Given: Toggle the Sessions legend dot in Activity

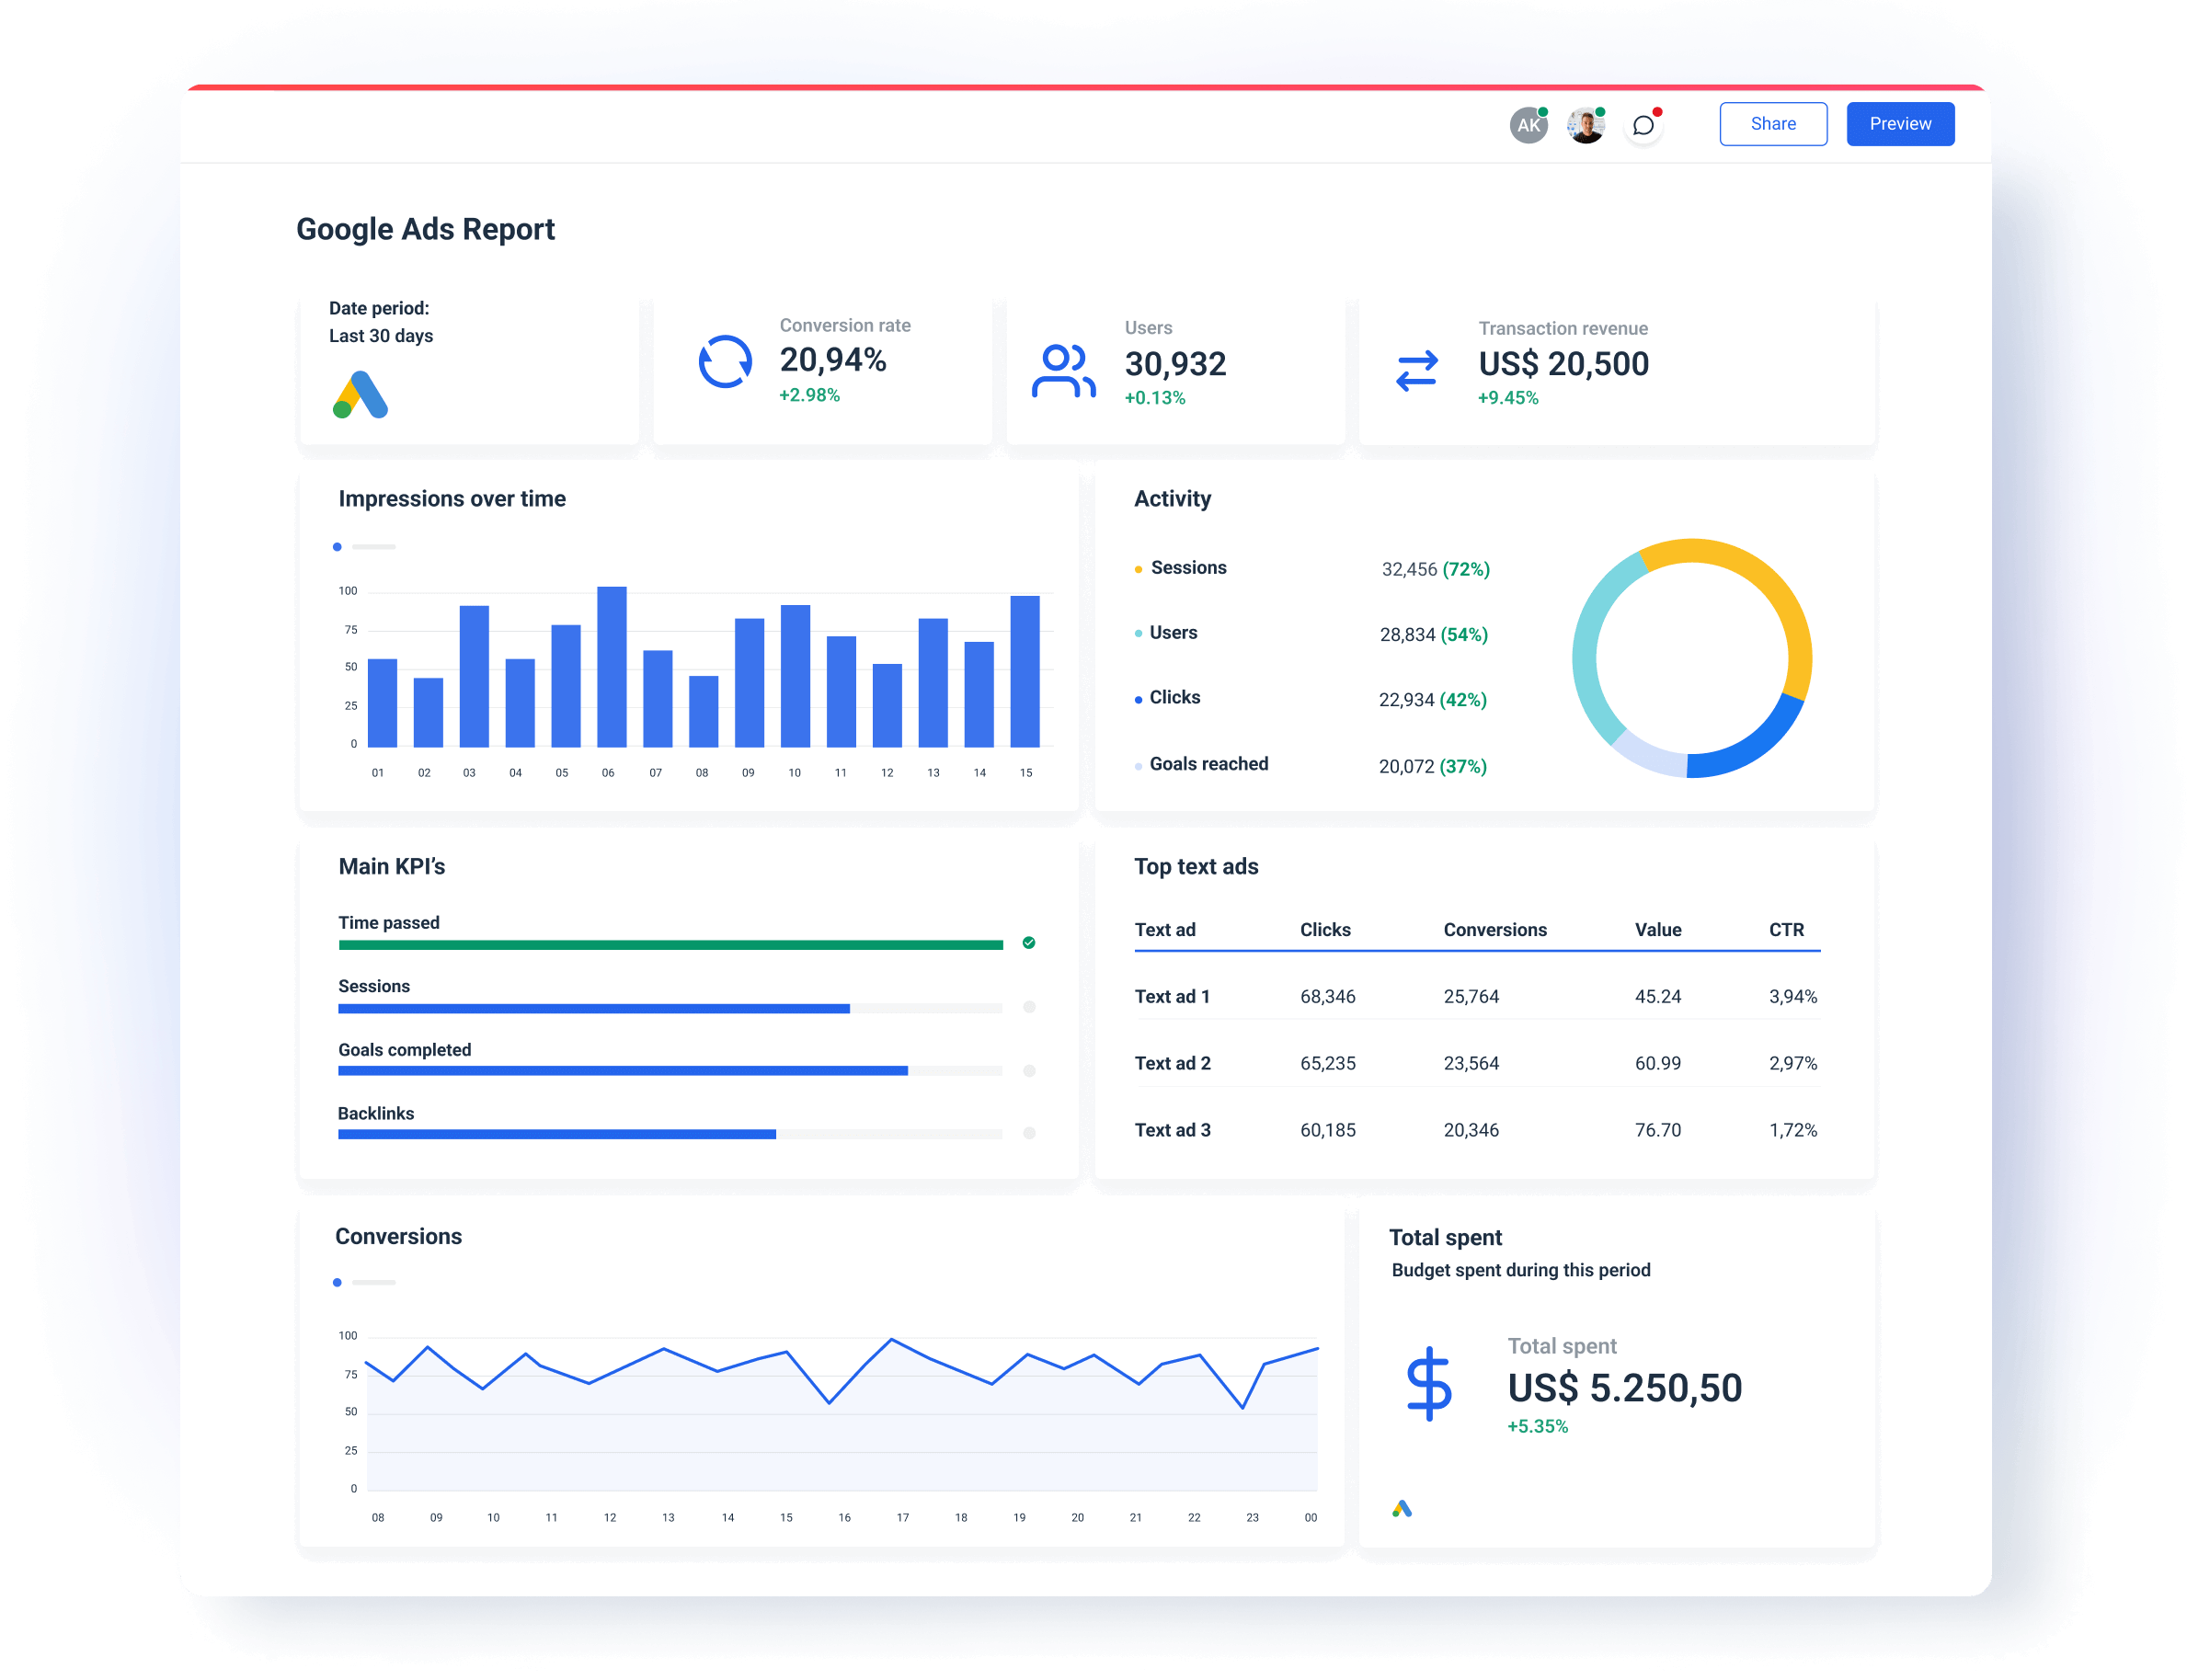Looking at the screenshot, I should [x=1138, y=568].
